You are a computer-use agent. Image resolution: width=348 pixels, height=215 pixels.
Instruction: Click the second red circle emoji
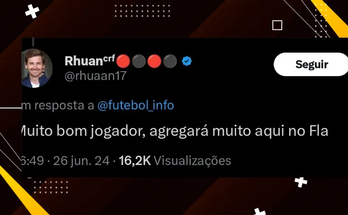(x=154, y=61)
